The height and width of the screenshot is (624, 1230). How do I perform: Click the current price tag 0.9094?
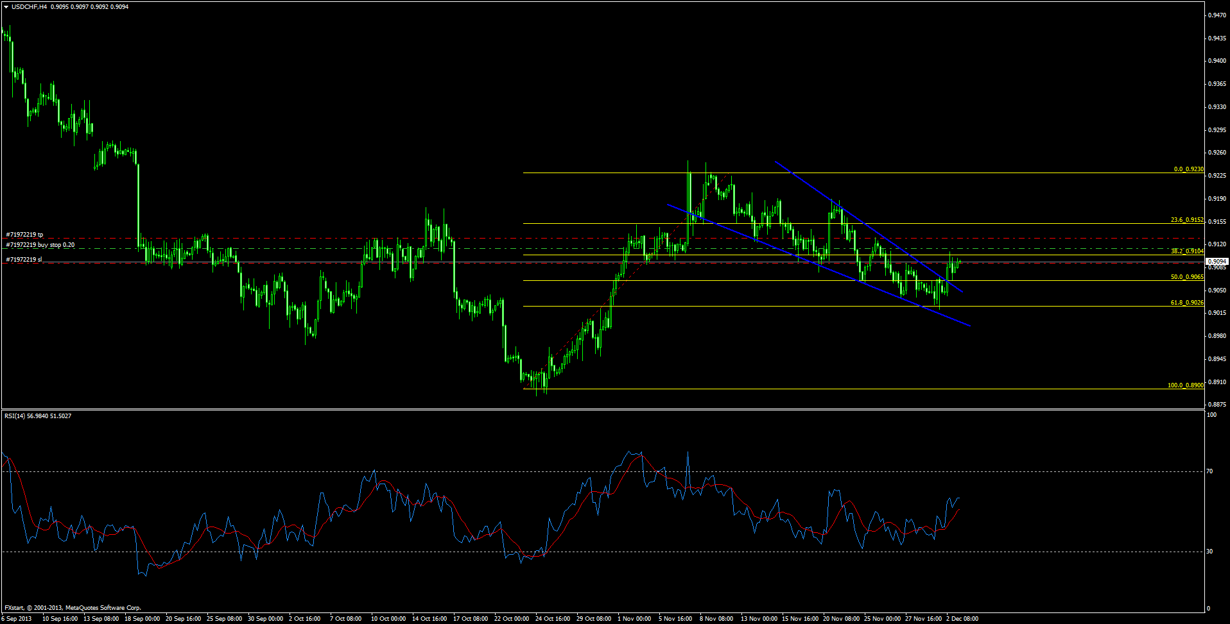[1217, 262]
